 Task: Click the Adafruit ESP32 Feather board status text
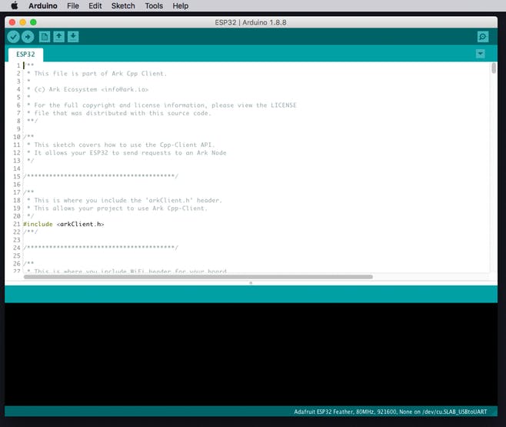click(x=390, y=412)
